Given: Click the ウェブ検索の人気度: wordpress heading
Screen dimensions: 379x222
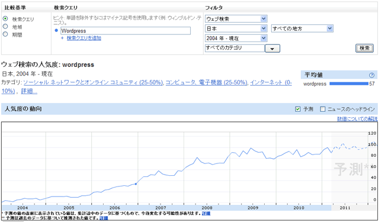Looking at the screenshot, I should pos(47,65).
